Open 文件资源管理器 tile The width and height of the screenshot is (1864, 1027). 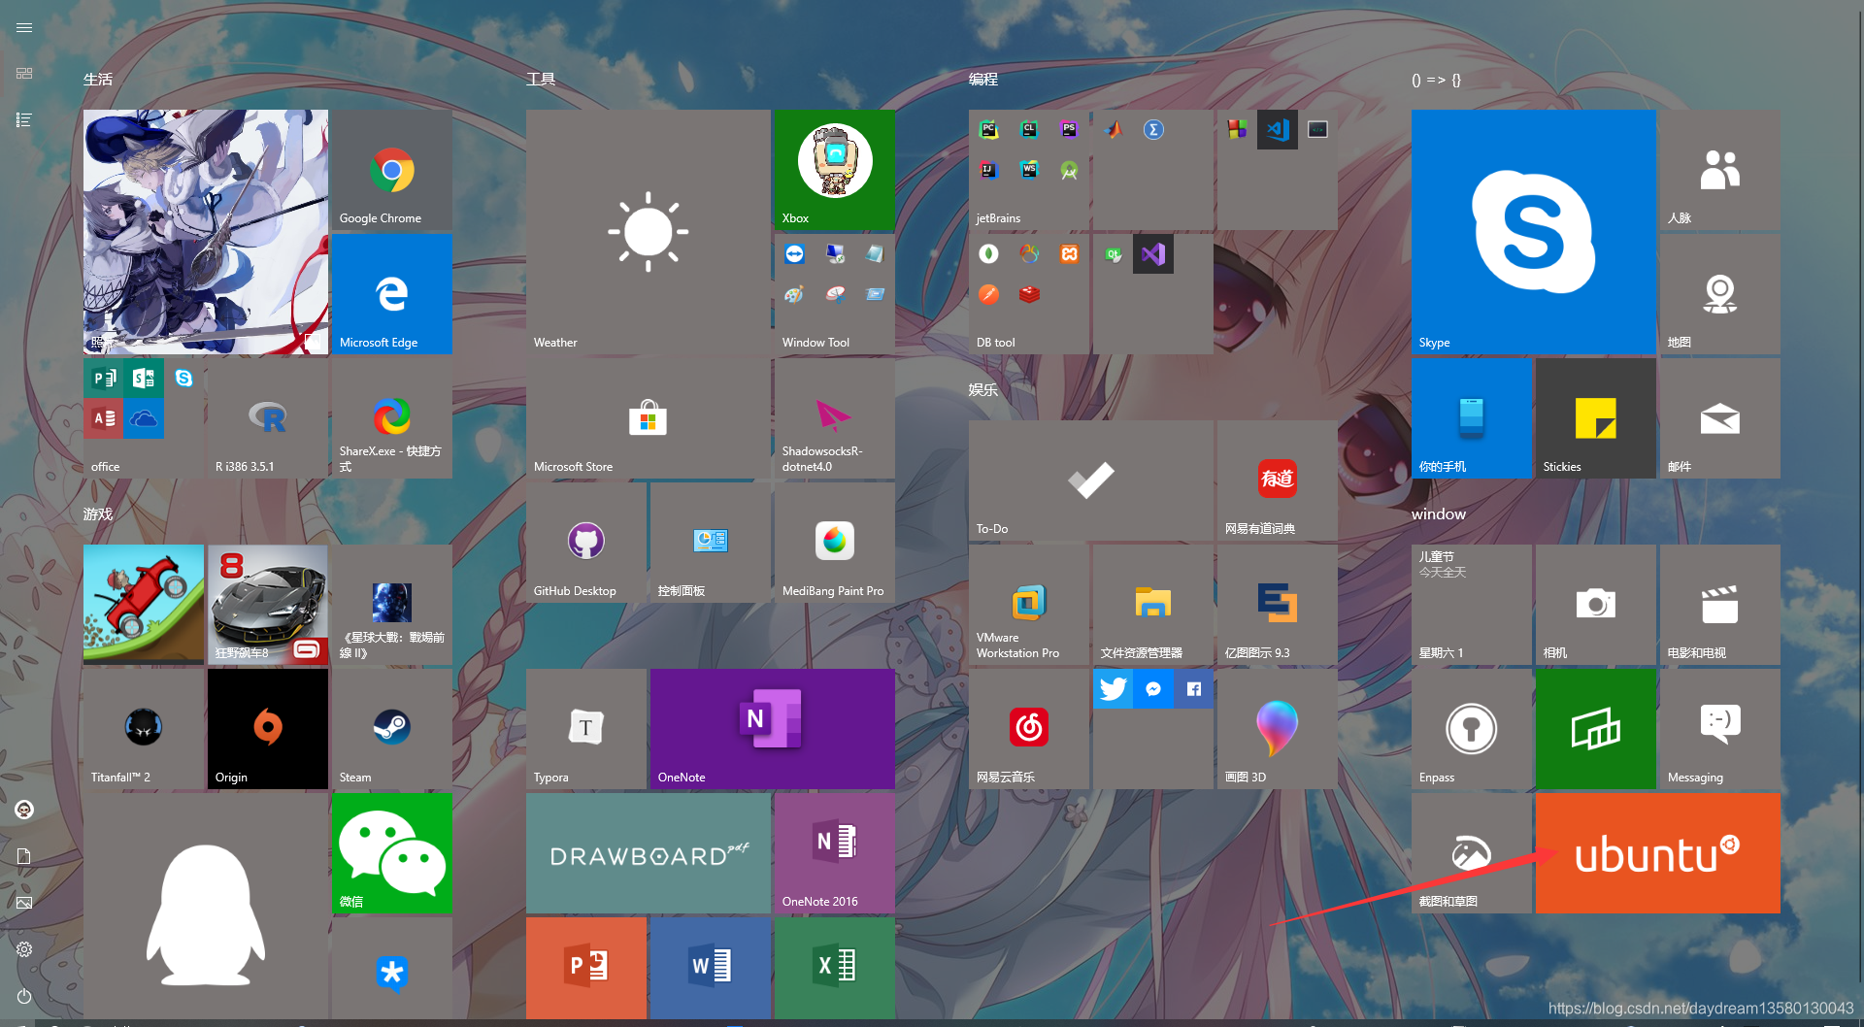[x=1153, y=605]
